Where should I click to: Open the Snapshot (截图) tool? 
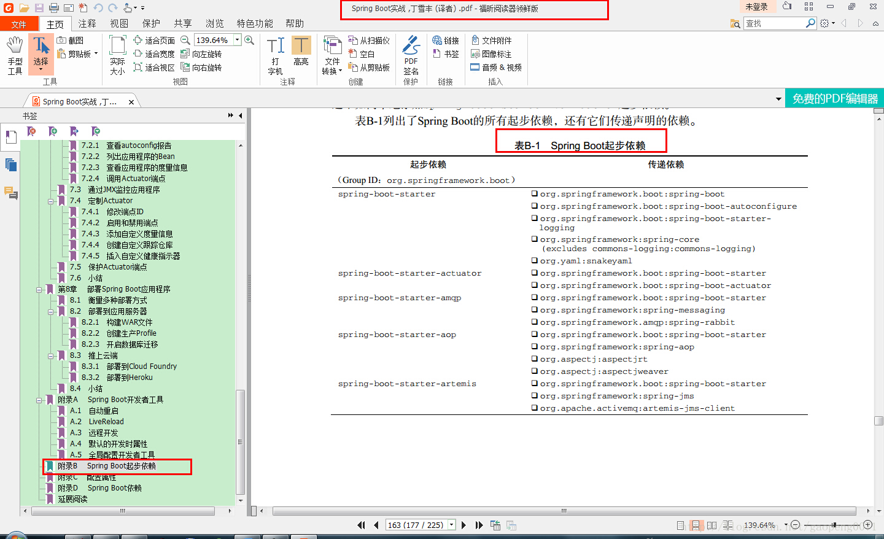click(x=70, y=40)
